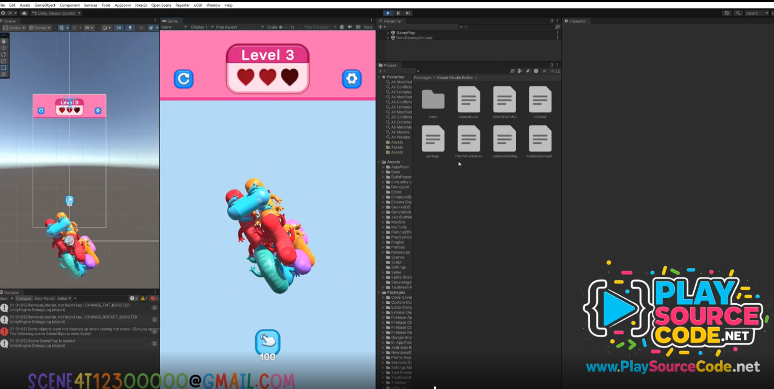Click the Step frame button
The height and width of the screenshot is (389, 774).
coord(408,13)
